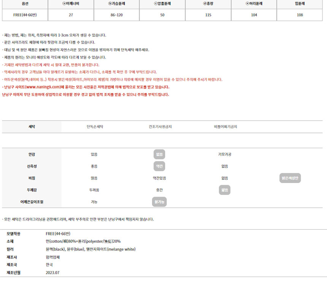Click the 건조기사용금지 washing instruction

pyautogui.click(x=160, y=127)
